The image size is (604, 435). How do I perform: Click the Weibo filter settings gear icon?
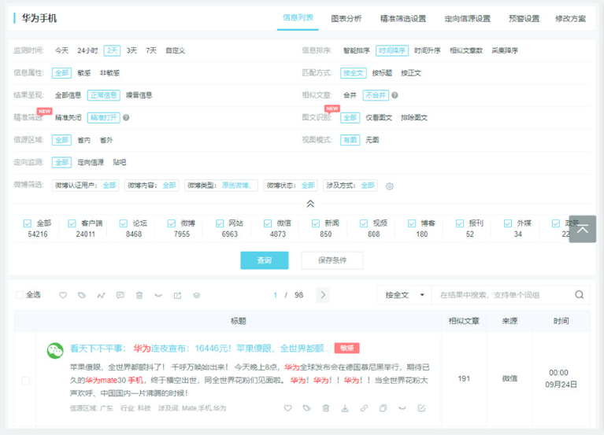(389, 186)
